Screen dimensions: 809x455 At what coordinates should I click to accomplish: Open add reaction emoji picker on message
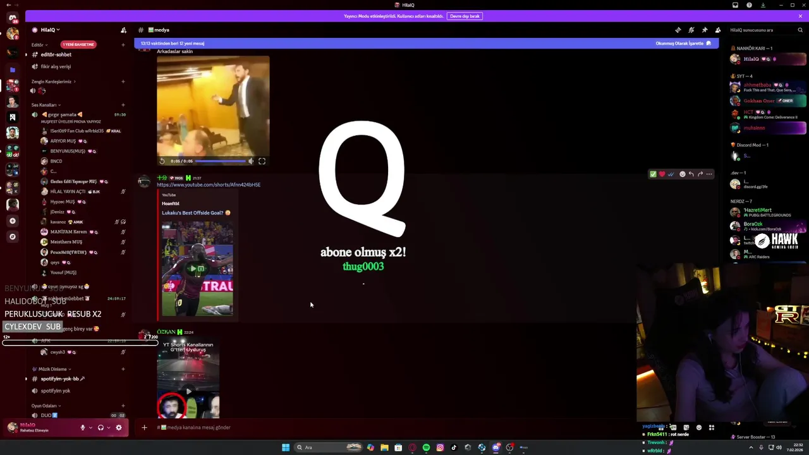tap(683, 174)
